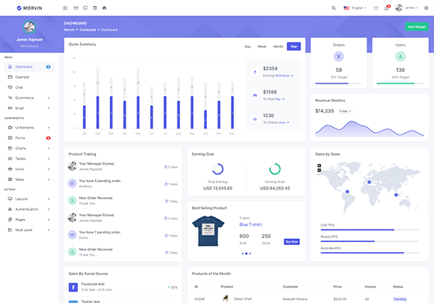Switch Quick Summary to Week
This screenshot has width=434, height=303.
click(262, 46)
